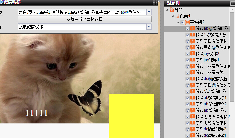This screenshot has height=138, width=235.
Task: Select 获取dc微信昵称1 tree row label
Action: tap(211, 135)
